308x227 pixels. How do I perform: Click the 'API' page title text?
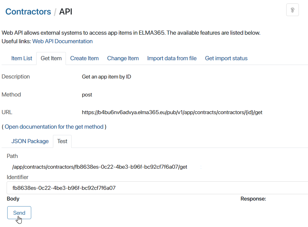[66, 12]
